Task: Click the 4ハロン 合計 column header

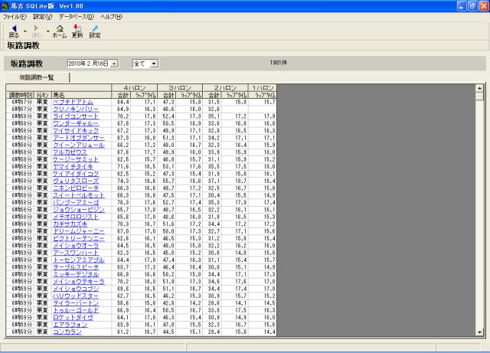Action: (x=122, y=95)
